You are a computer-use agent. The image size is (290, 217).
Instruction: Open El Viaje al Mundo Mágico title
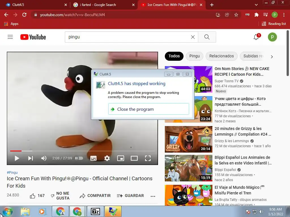point(240,190)
